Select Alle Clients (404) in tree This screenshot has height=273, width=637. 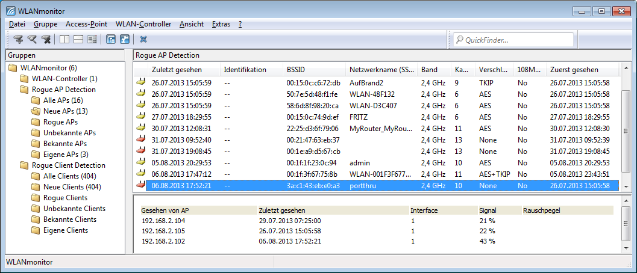point(70,176)
